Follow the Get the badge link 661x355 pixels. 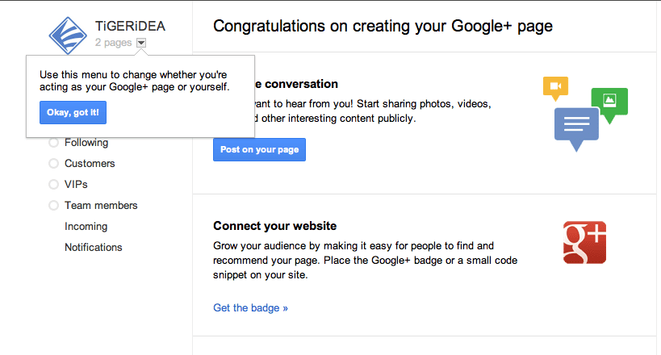tap(250, 307)
